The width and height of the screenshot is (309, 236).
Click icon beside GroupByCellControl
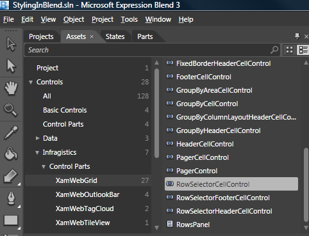170,103
